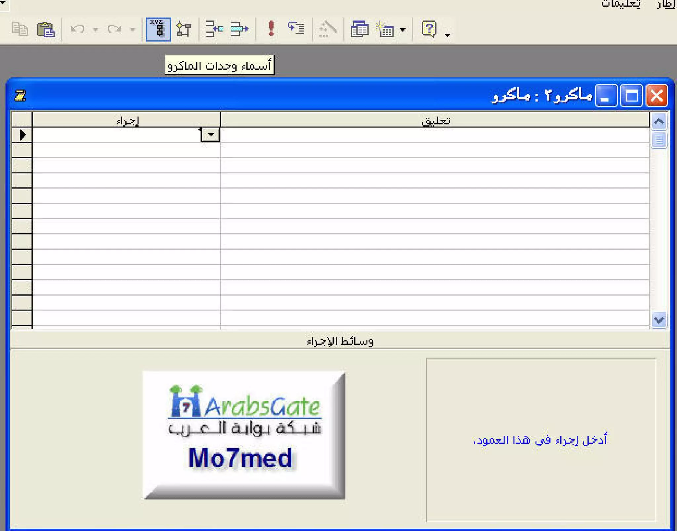The width and height of the screenshot is (677, 531).
Task: Click the Single Step icon
Action: (296, 28)
